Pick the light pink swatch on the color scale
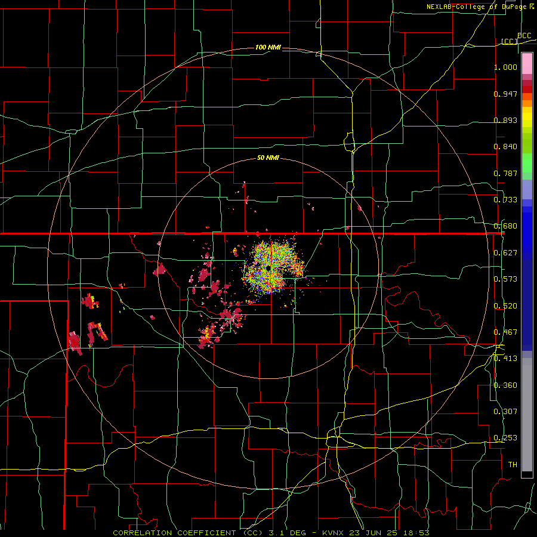 pos(527,64)
